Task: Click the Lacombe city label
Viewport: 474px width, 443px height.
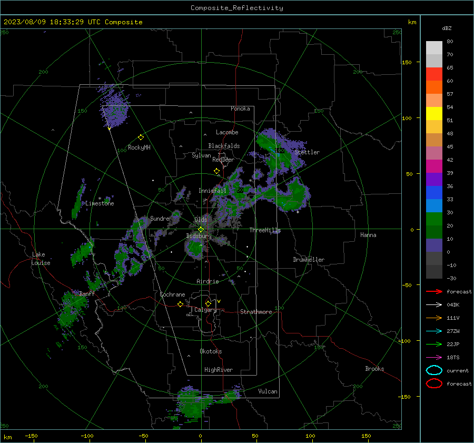Action: point(227,132)
